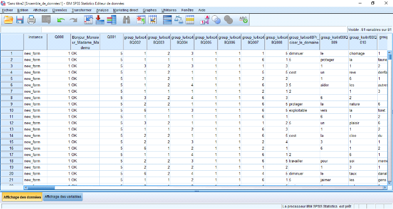Undo the last action with the green arrow
The height and width of the screenshot is (209, 393).
61,20
